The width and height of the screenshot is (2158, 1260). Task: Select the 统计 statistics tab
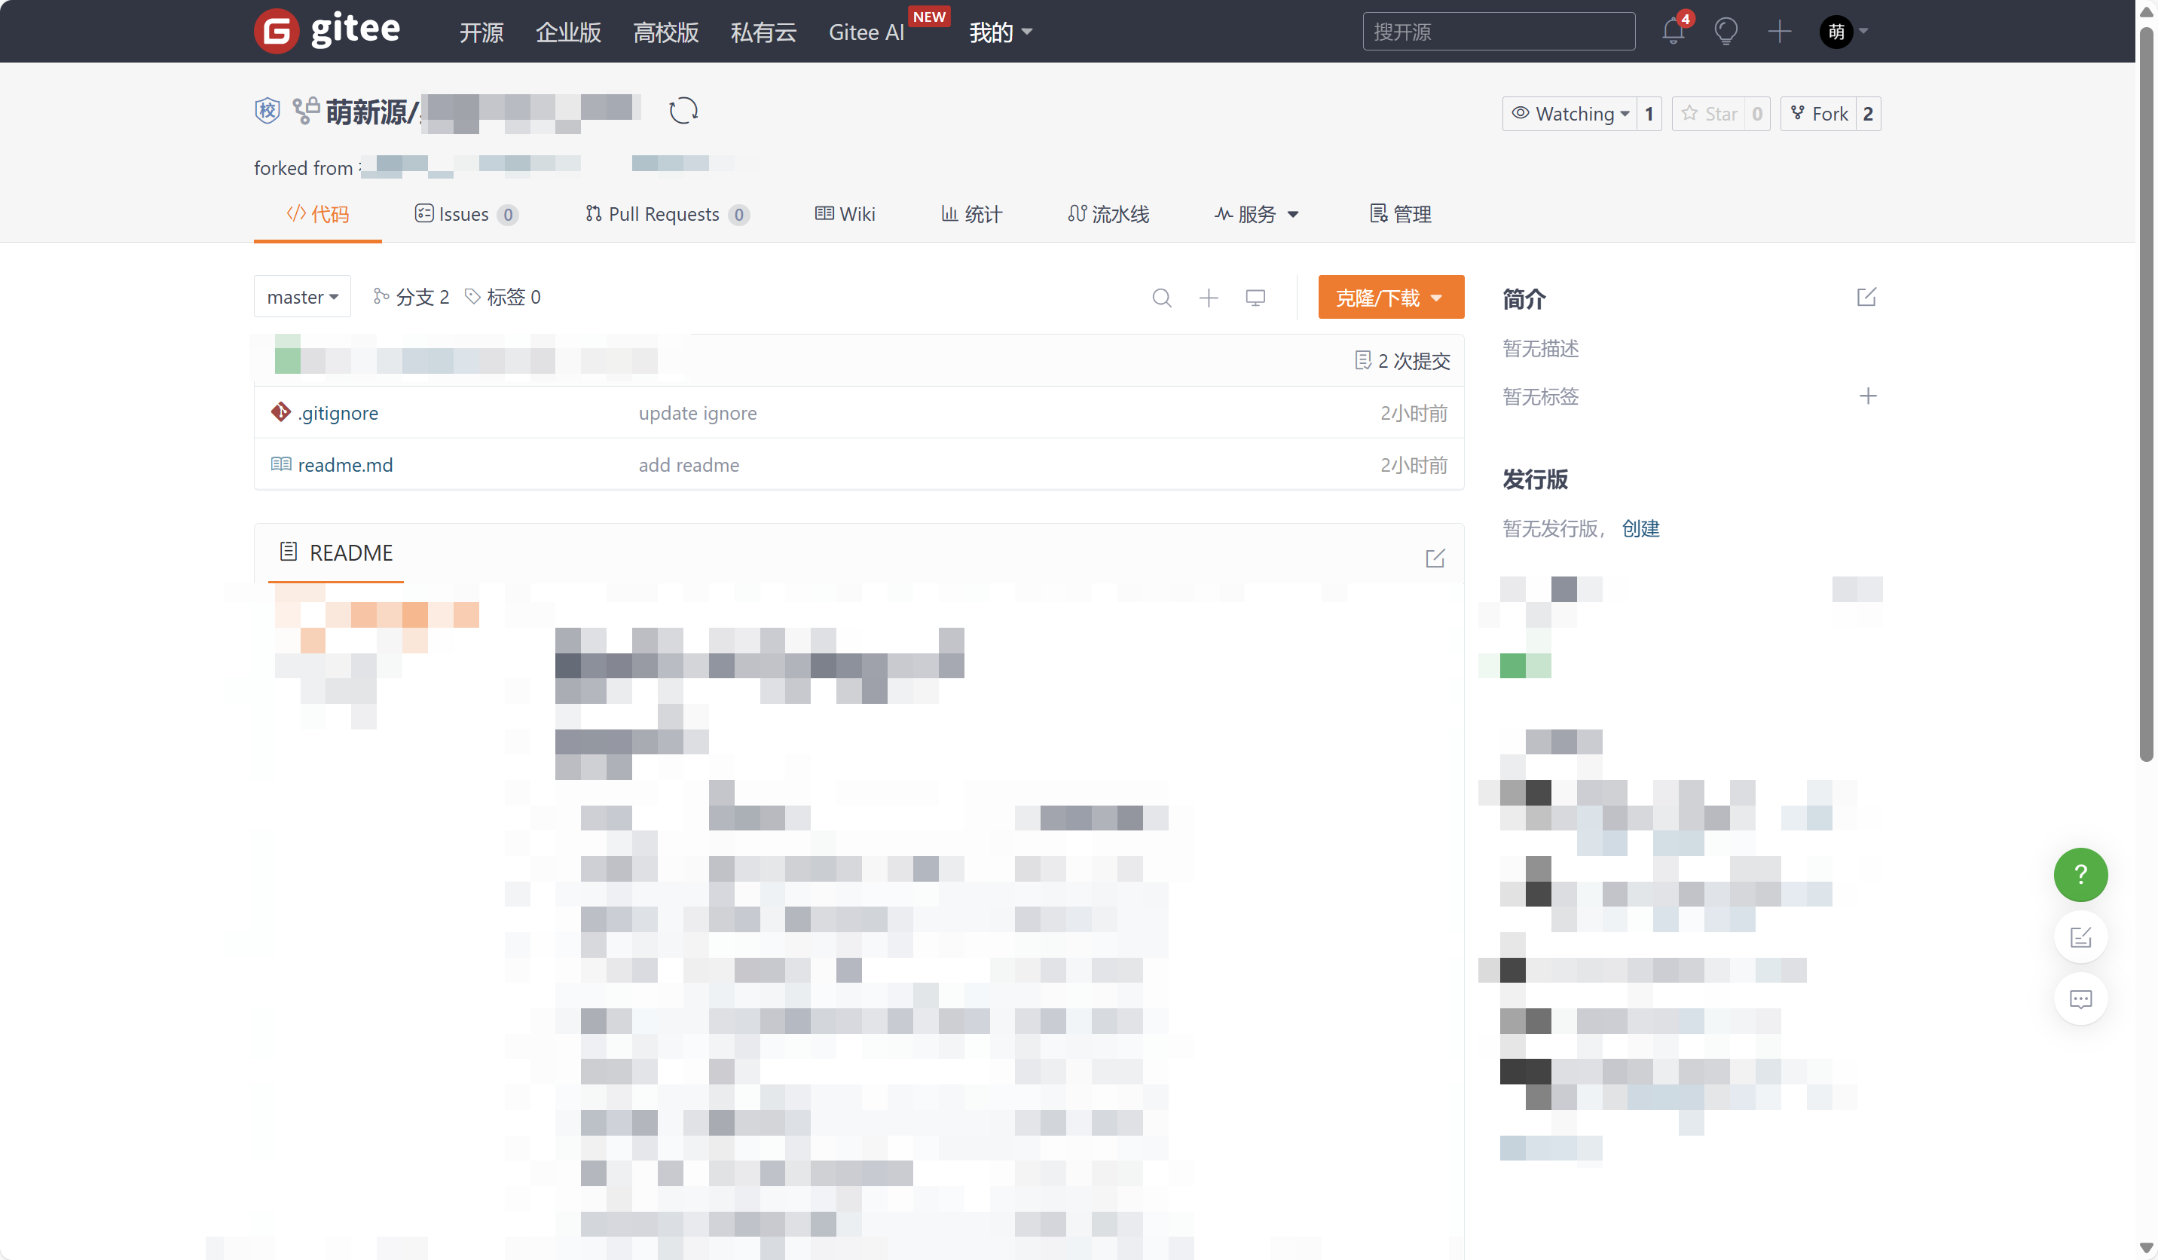click(x=974, y=215)
